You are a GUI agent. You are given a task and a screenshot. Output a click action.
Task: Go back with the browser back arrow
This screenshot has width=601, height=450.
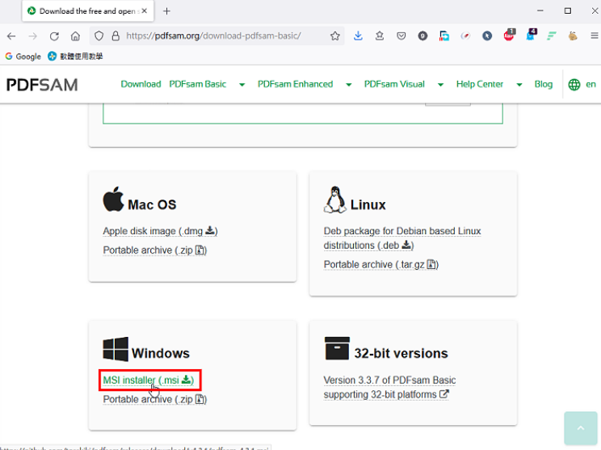(11, 36)
